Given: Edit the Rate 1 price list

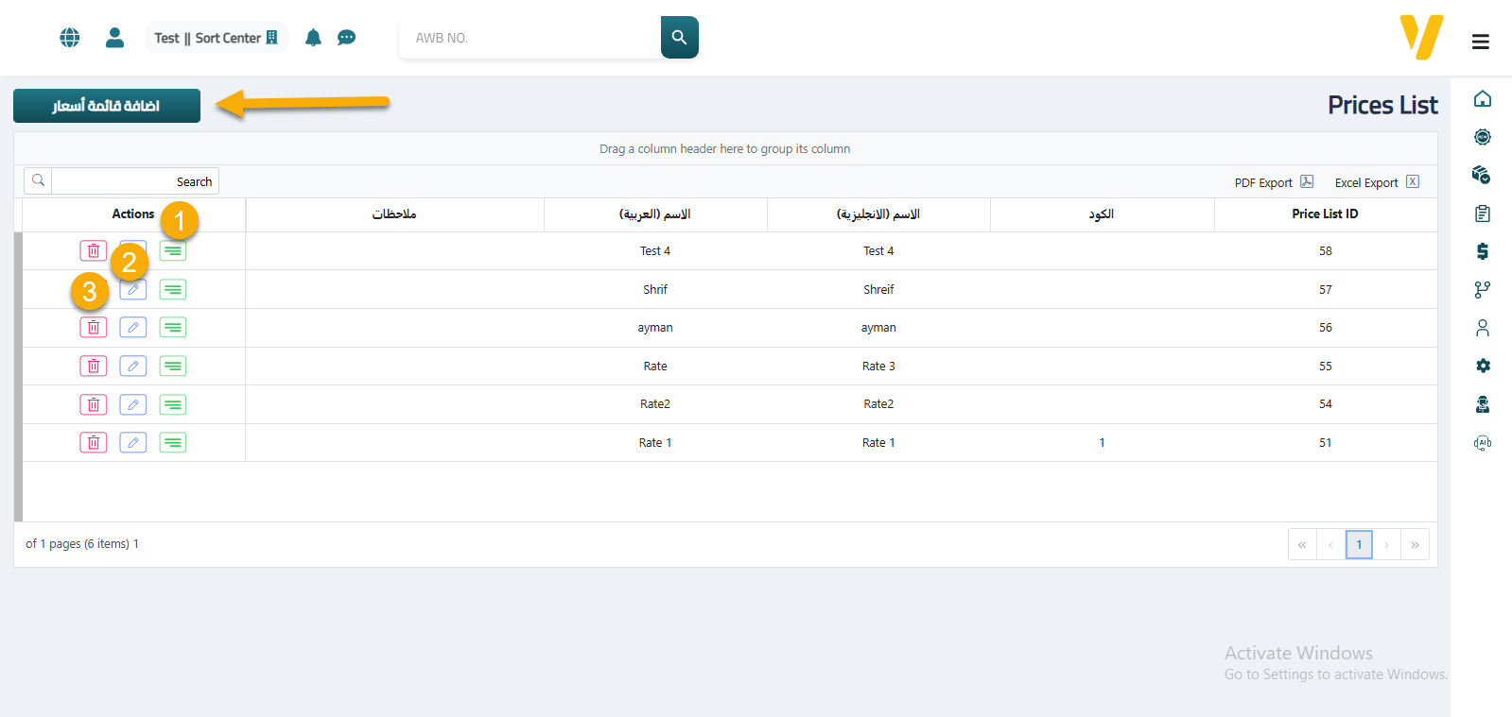Looking at the screenshot, I should pos(133,442).
